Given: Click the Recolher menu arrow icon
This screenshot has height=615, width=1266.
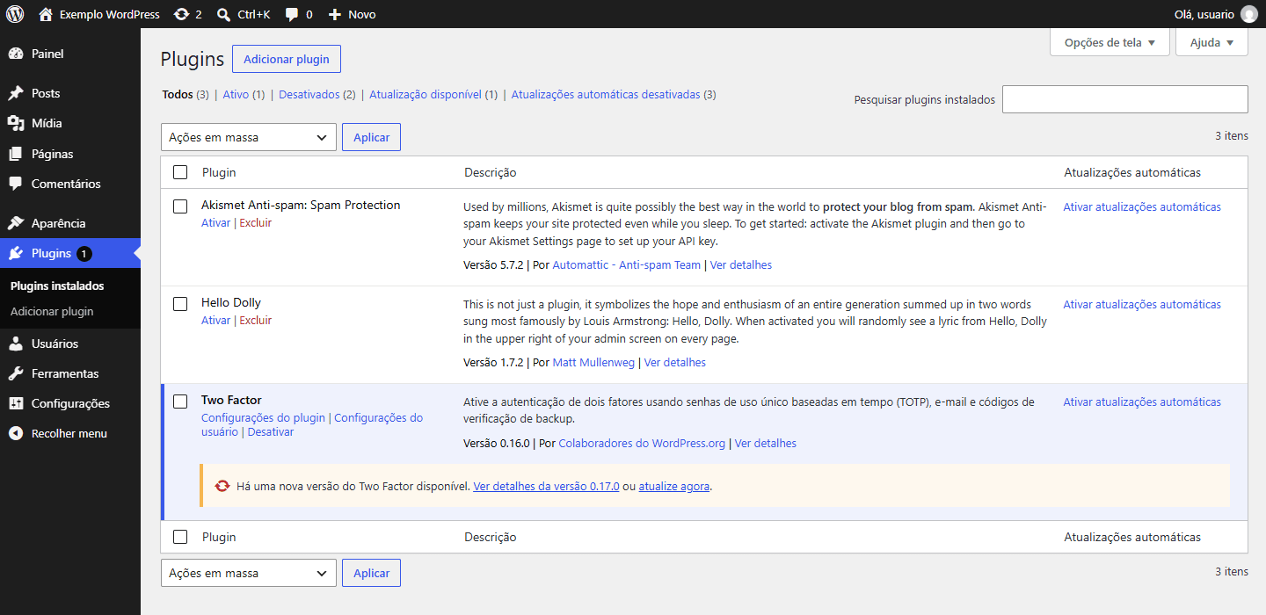Looking at the screenshot, I should coord(16,433).
